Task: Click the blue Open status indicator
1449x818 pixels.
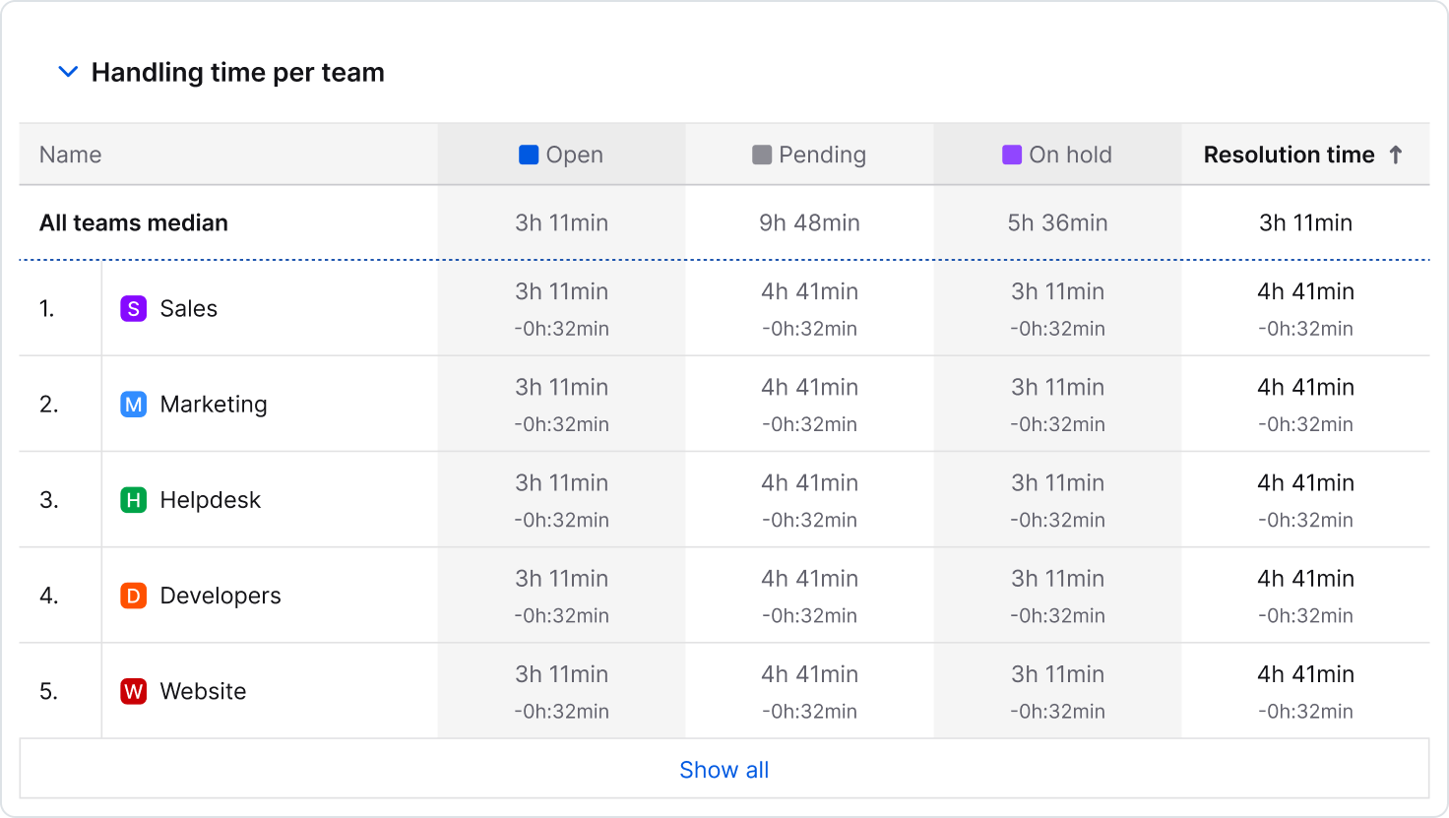Action: point(528,155)
